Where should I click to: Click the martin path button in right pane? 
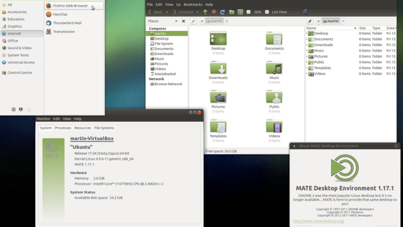tap(331, 21)
